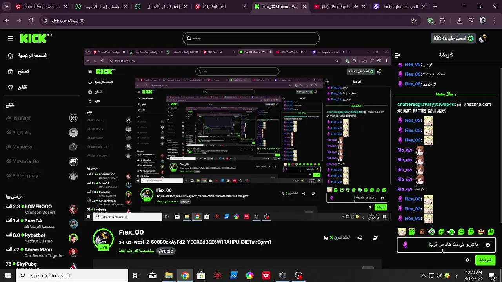Image resolution: width=502 pixels, height=282 pixels.
Task: Show hidden system tray icons
Action: 423,276
